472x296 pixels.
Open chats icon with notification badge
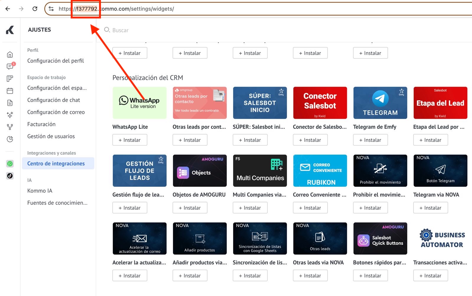click(x=10, y=66)
